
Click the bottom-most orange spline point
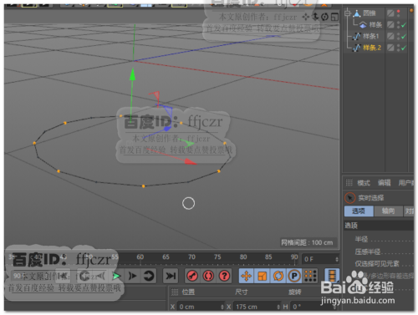coord(143,186)
